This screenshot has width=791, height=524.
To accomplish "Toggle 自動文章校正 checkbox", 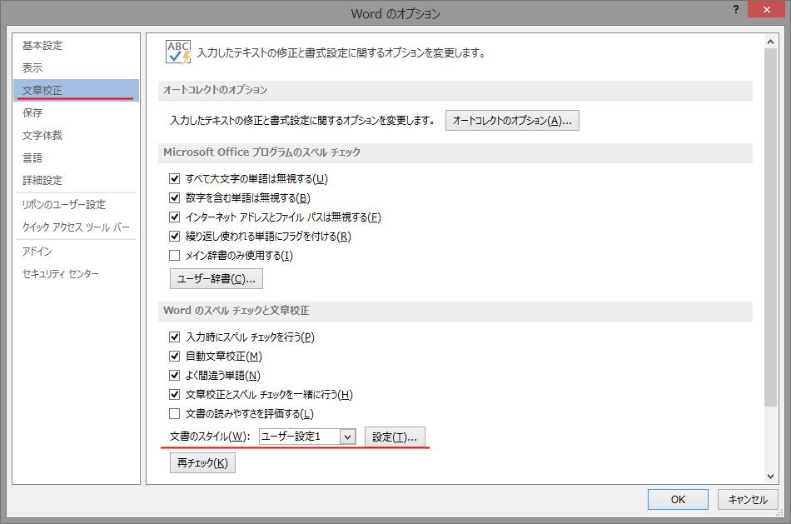I will (x=175, y=356).
